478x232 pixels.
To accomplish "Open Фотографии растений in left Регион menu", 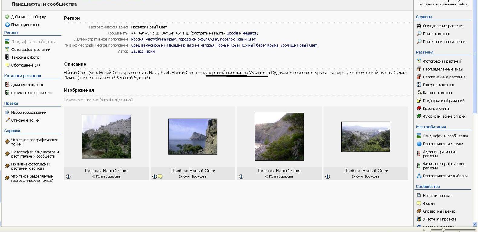I will pyautogui.click(x=31, y=50).
